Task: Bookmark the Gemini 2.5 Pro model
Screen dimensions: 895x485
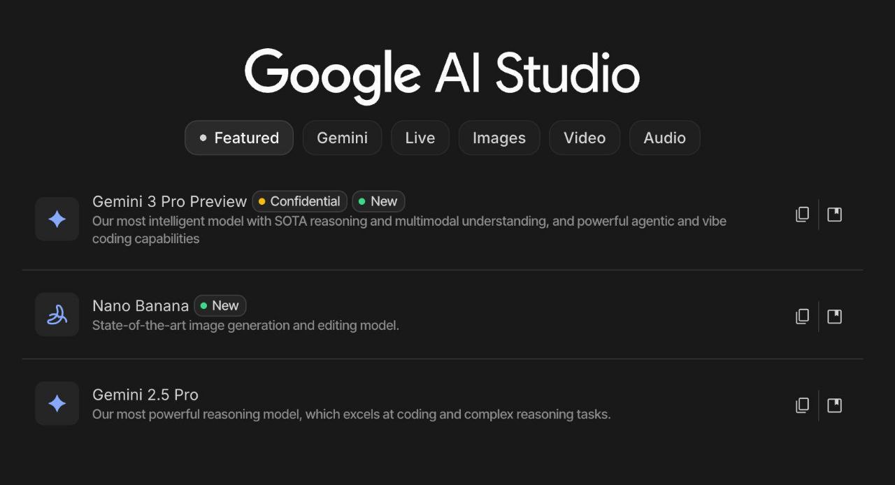Action: pyautogui.click(x=834, y=405)
